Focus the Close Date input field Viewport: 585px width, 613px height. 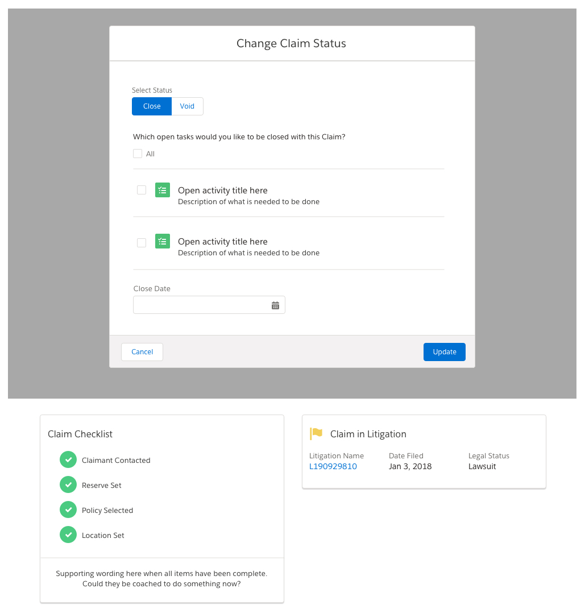pos(209,305)
